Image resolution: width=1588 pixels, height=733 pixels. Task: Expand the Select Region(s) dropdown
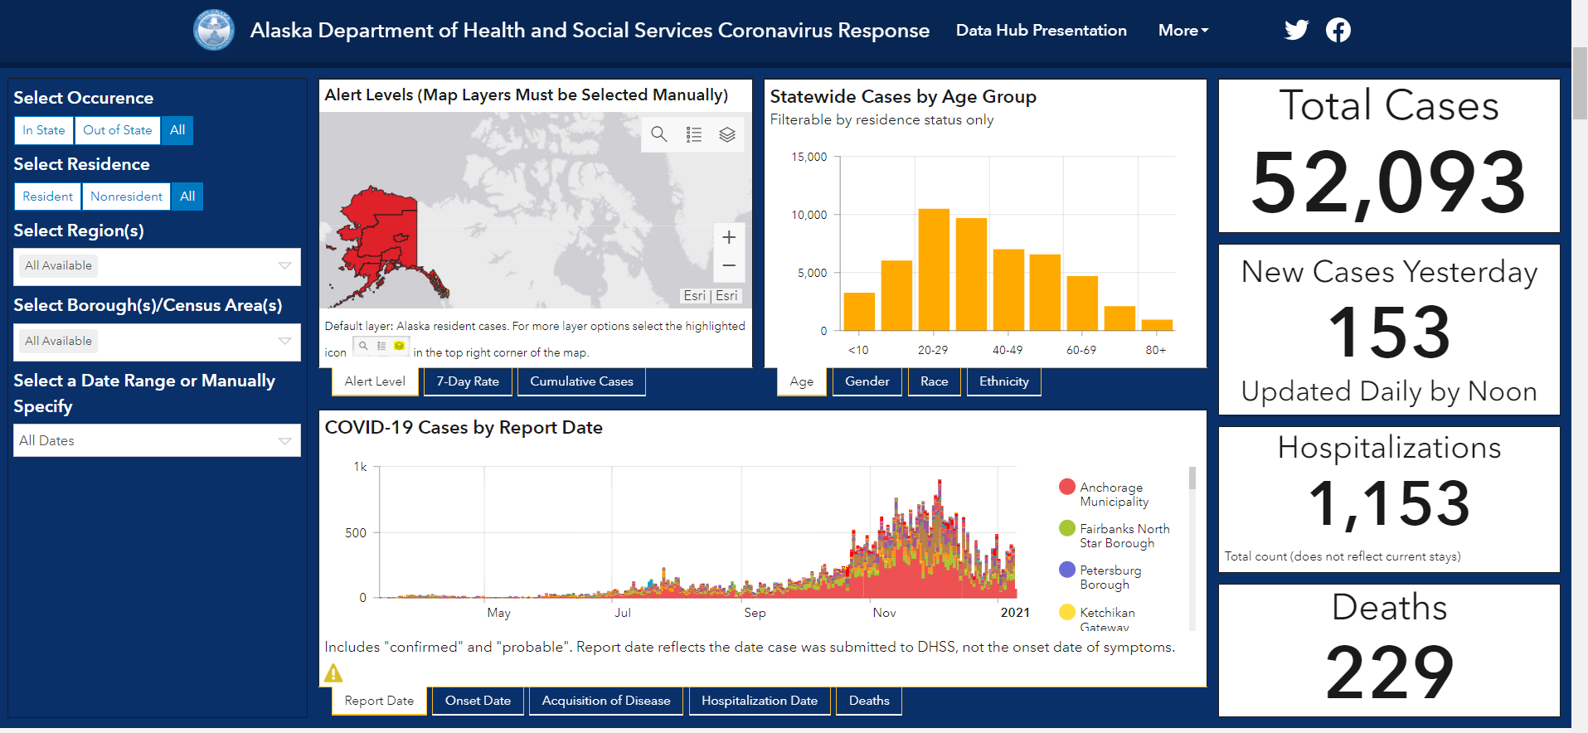157,266
